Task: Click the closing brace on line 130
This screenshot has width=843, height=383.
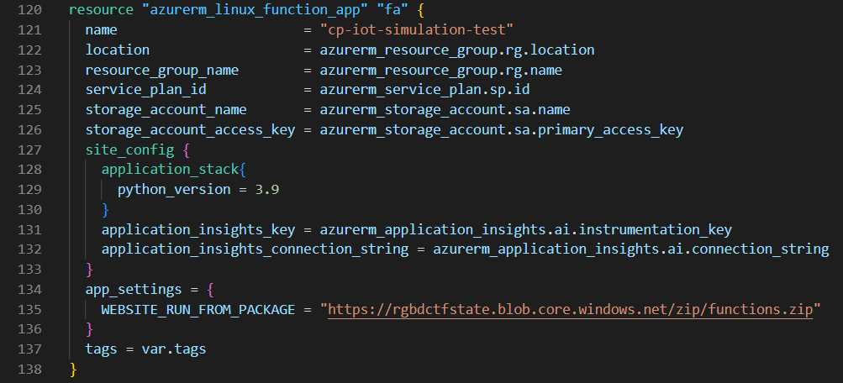Action: click(x=106, y=209)
